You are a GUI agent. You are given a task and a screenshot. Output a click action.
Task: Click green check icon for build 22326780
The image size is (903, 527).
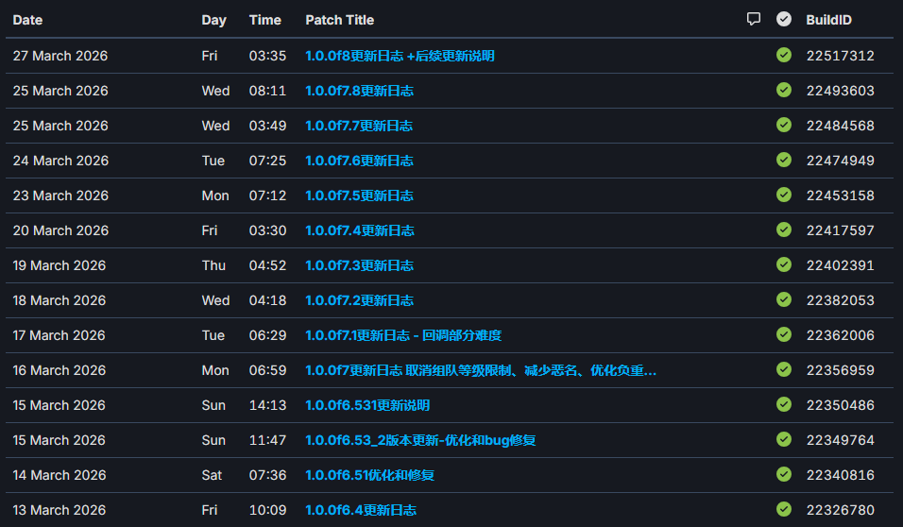(x=783, y=509)
